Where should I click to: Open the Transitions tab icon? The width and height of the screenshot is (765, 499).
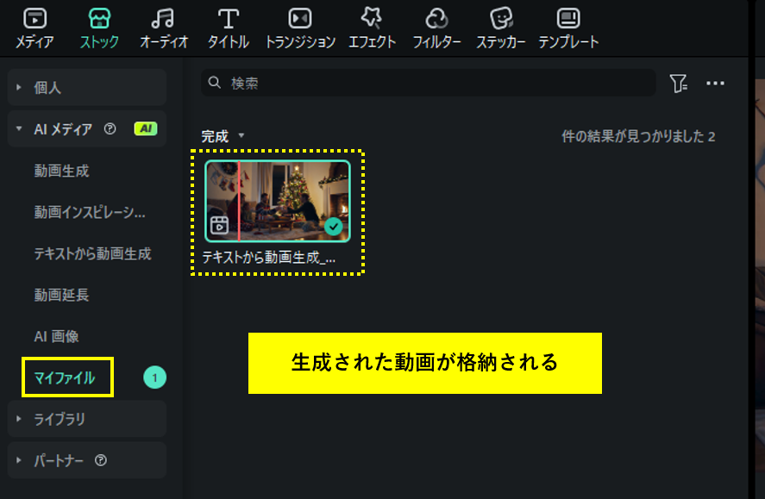(300, 19)
